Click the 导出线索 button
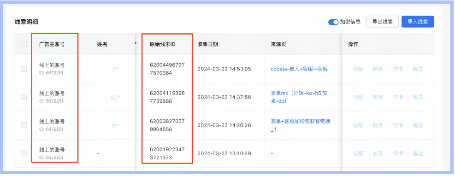Image resolution: width=455 pixels, height=176 pixels. pos(383,22)
